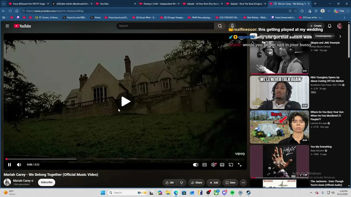Click the large play overlay on video

[126, 102]
